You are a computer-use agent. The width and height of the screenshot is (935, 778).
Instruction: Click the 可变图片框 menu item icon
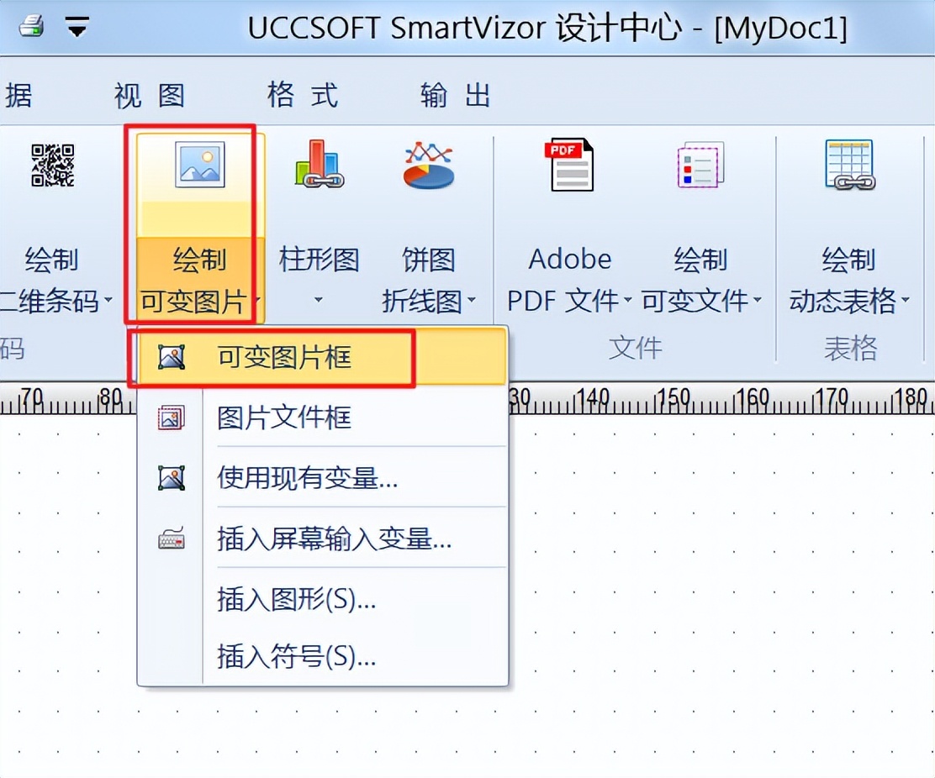pyautogui.click(x=172, y=357)
